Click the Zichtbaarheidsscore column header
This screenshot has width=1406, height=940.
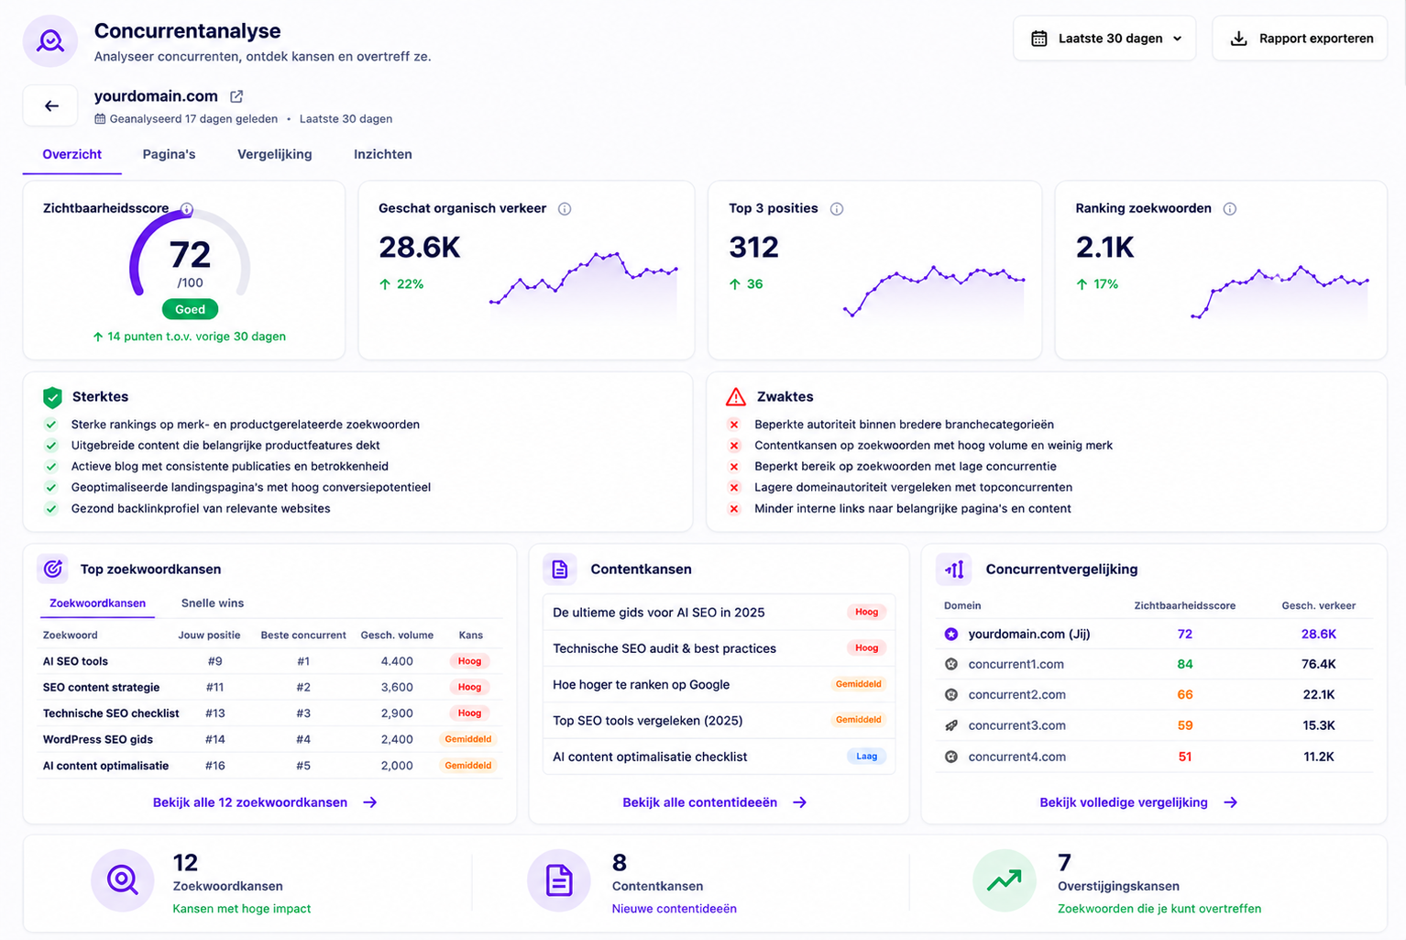(x=1184, y=606)
